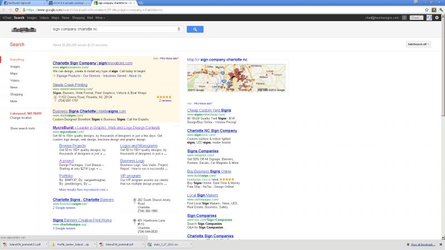Click scrollbar down arrow at the bottom right
This screenshot has height=250, width=445.
click(x=443, y=238)
